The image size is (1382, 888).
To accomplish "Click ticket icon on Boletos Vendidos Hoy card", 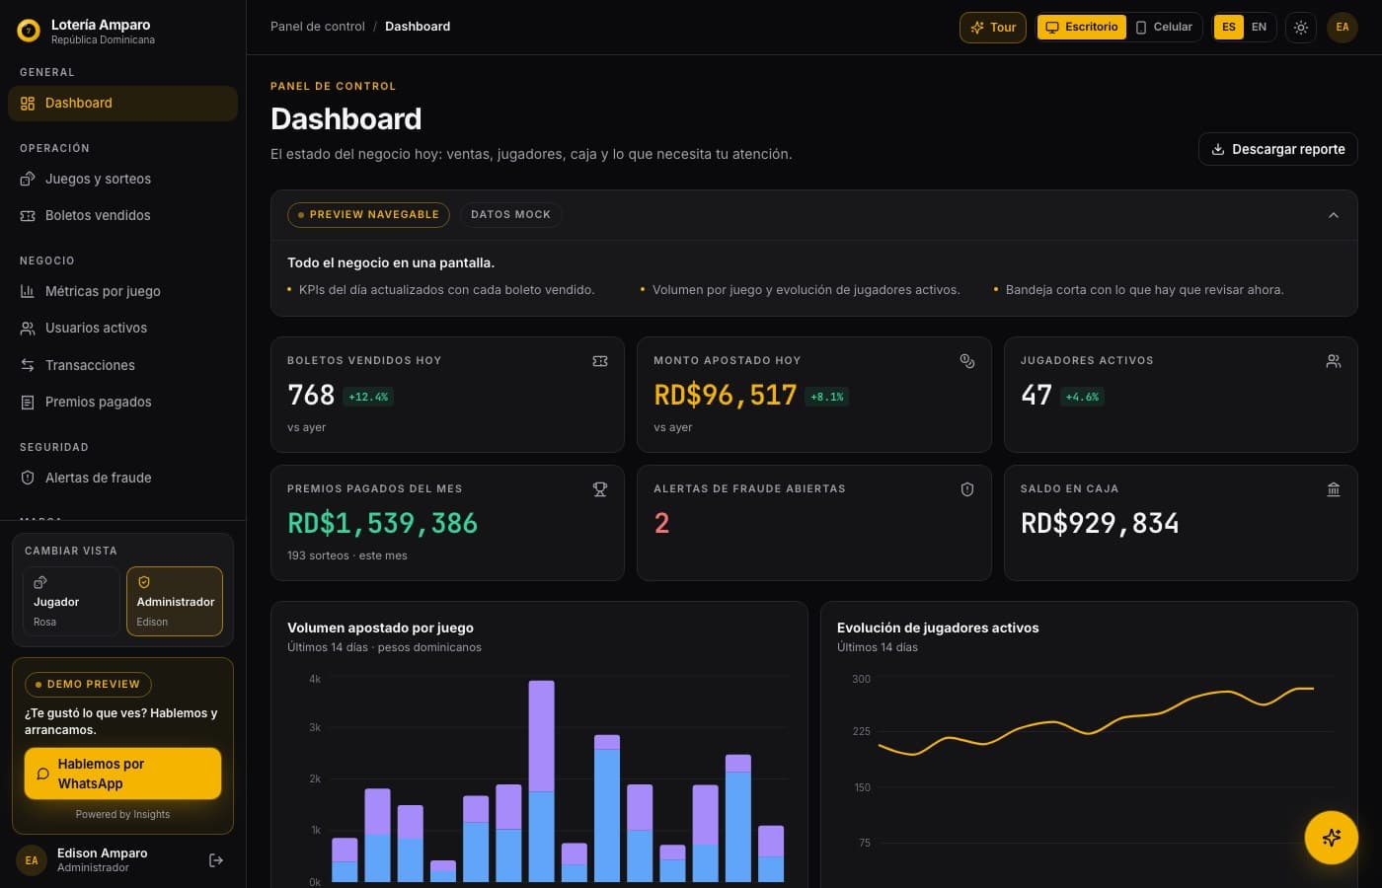I will (x=600, y=361).
